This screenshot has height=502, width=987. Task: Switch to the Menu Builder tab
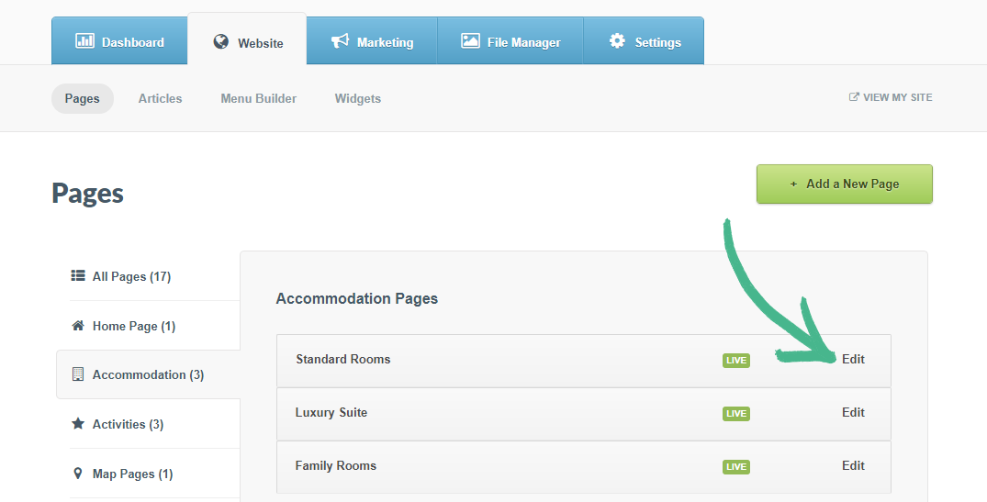tap(258, 98)
